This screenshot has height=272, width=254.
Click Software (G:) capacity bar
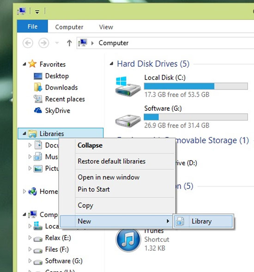click(196, 117)
